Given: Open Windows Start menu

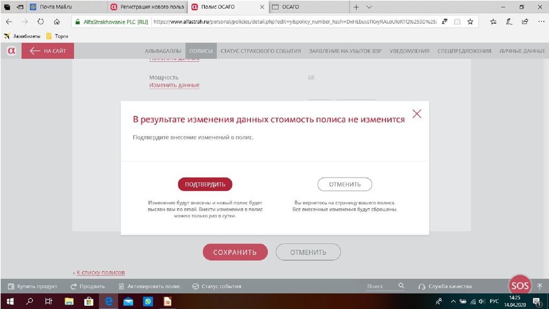Looking at the screenshot, I should click(x=10, y=301).
